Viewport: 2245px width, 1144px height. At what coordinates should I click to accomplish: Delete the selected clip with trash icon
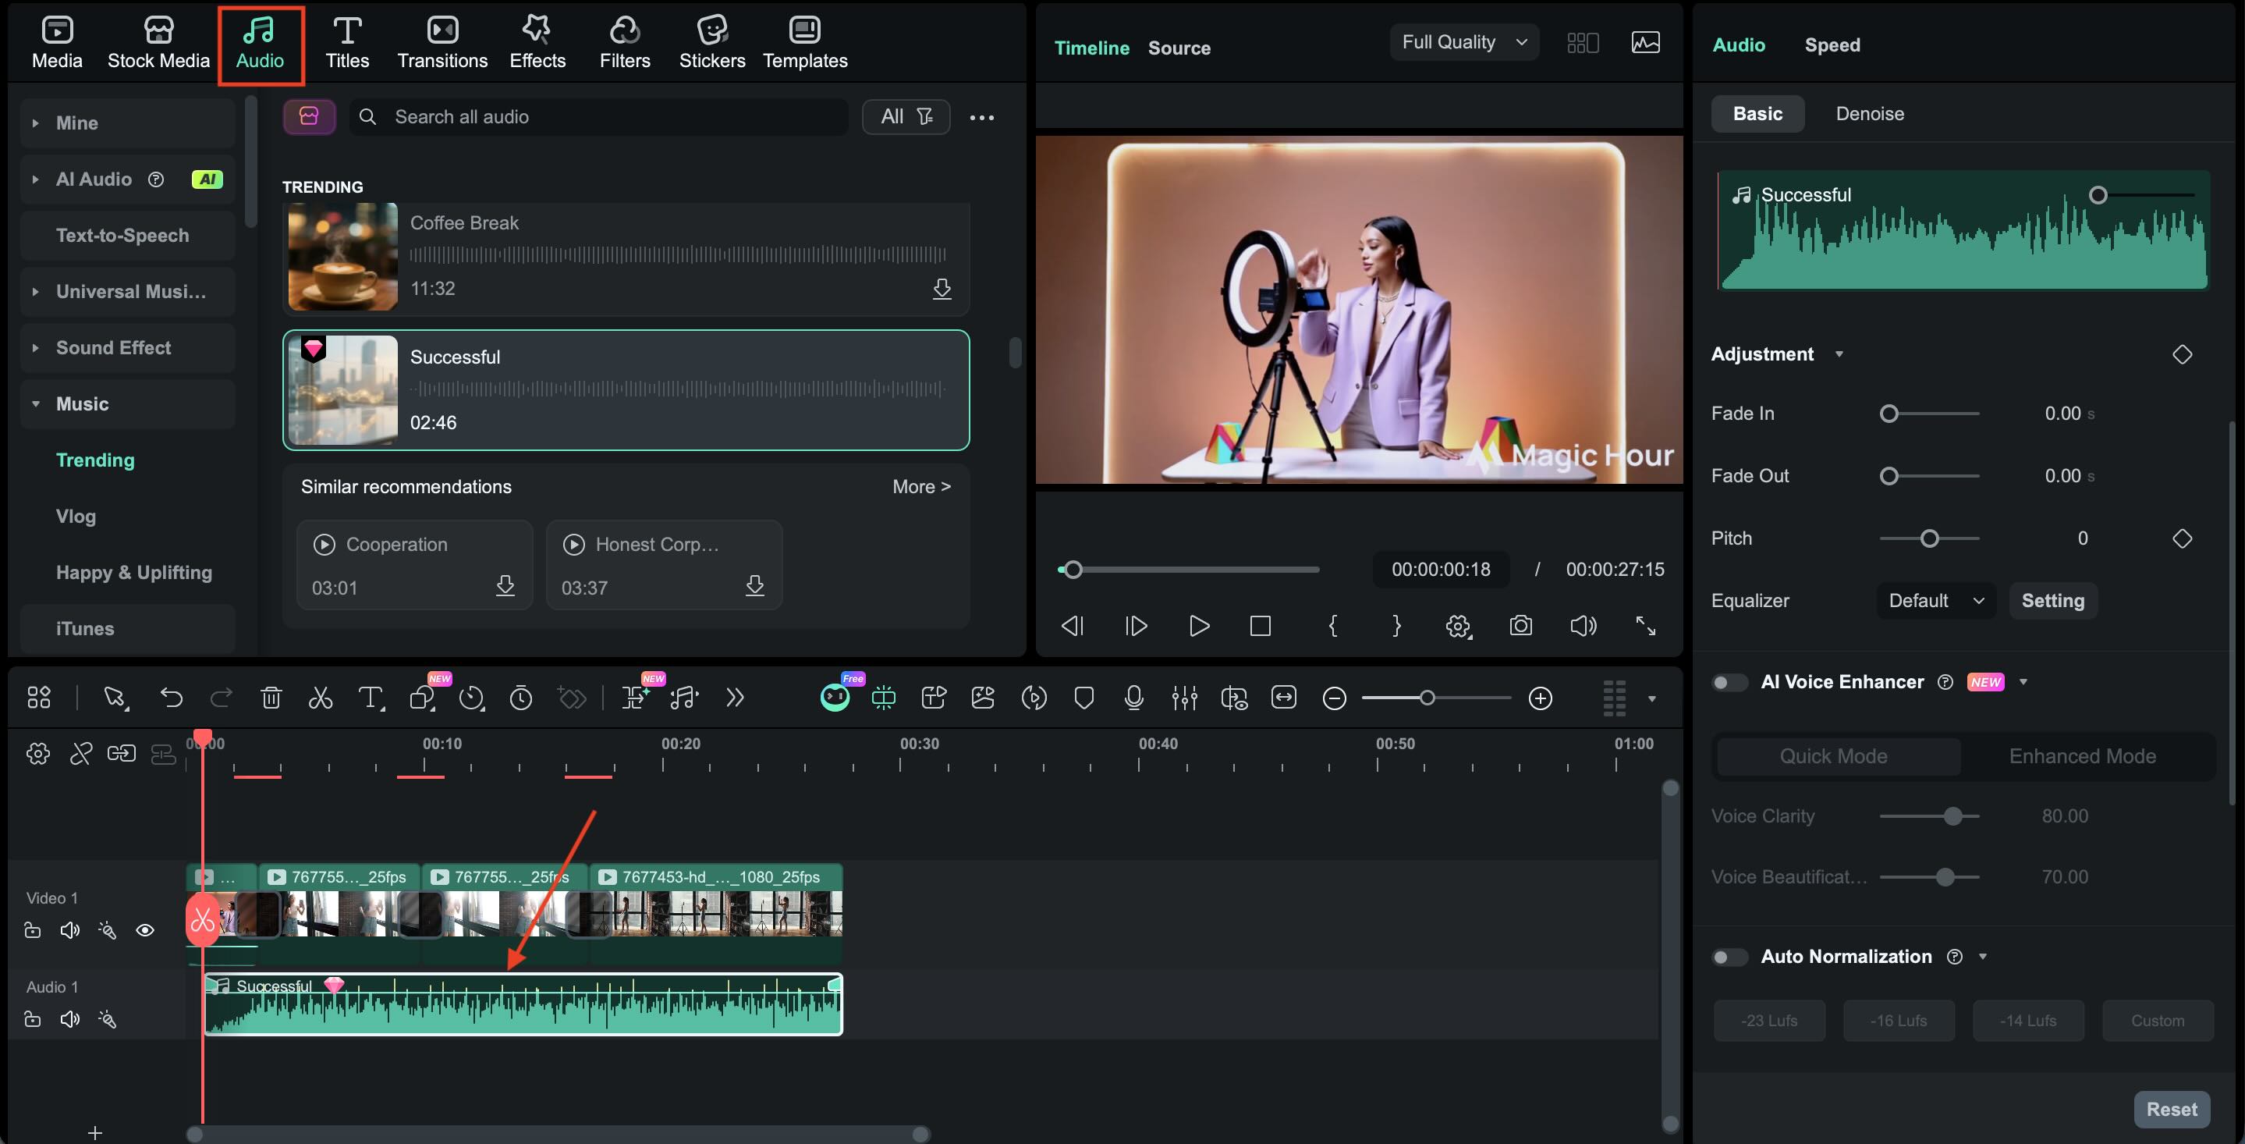pos(271,698)
